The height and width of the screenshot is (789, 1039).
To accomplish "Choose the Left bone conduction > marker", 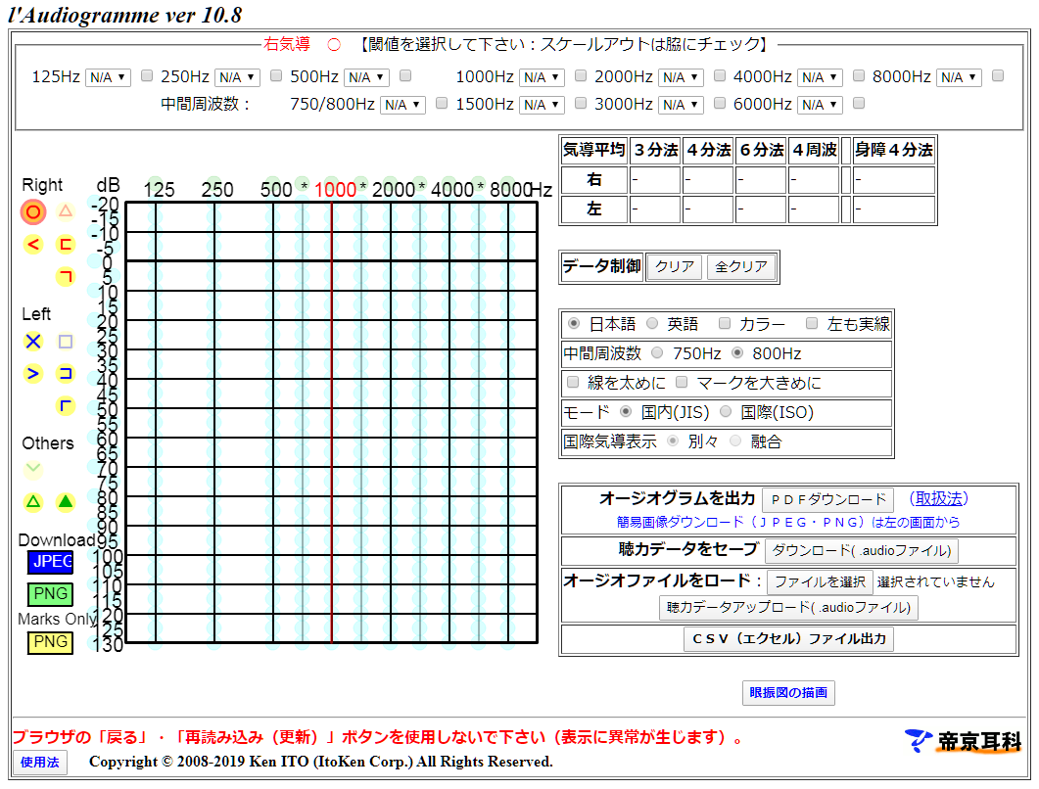I will (33, 374).
